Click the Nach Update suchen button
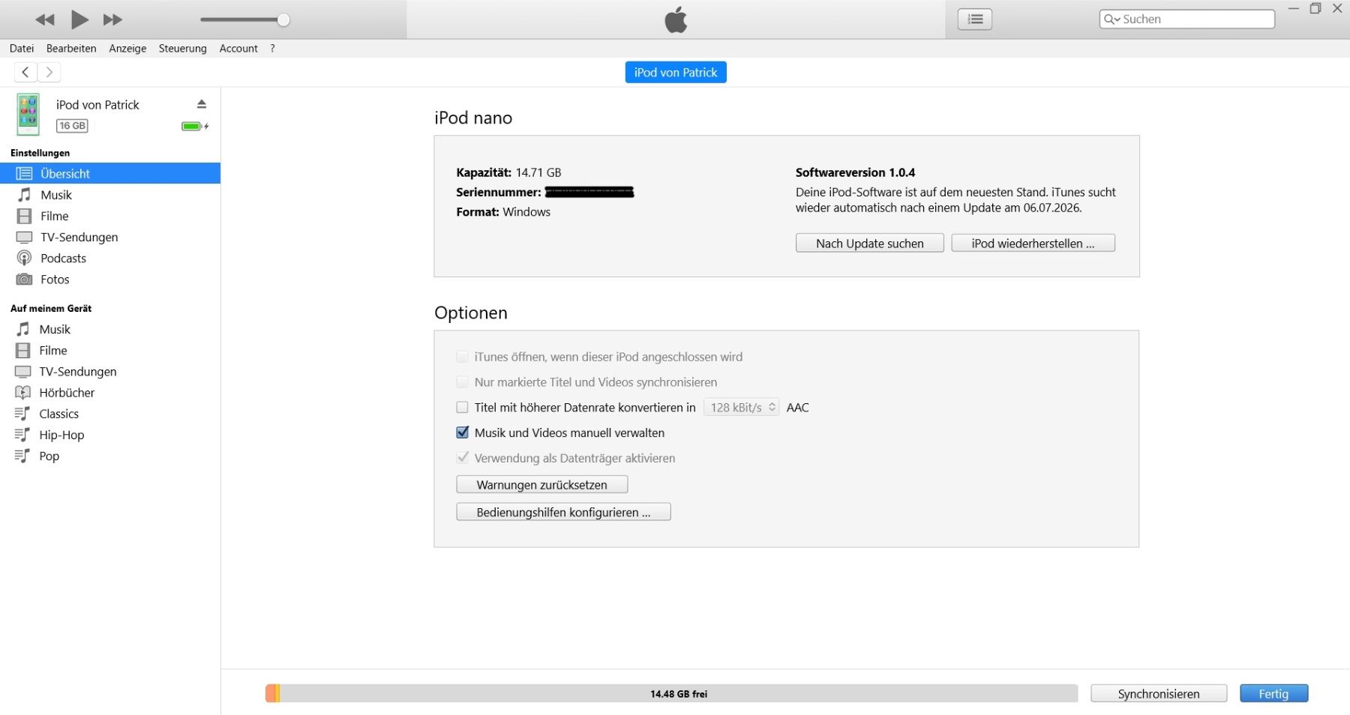Image resolution: width=1350 pixels, height=715 pixels. [x=870, y=243]
